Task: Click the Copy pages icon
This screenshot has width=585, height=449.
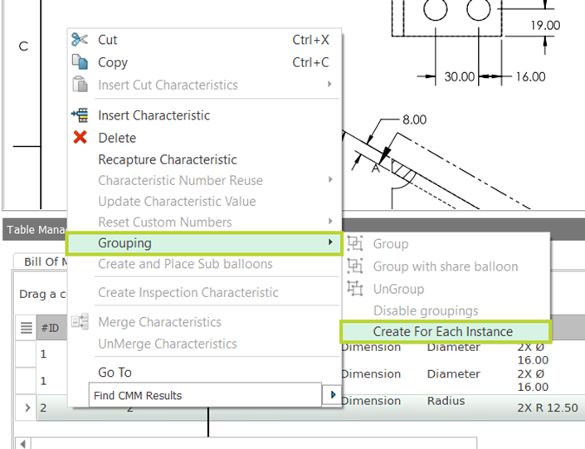Action: (x=80, y=62)
